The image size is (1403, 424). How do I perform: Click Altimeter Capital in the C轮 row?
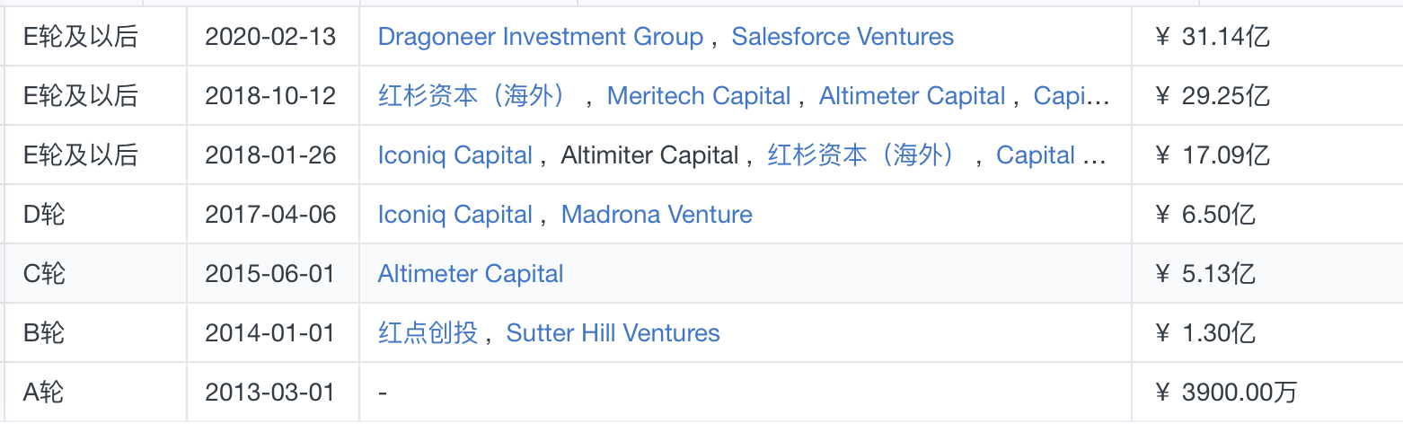pyautogui.click(x=471, y=274)
